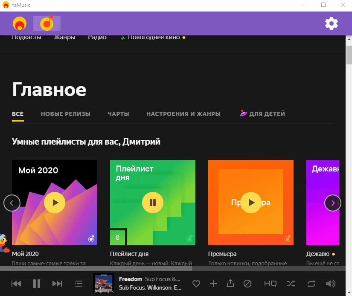Screen dimensions: 352x296
Task: Block current track with the do-not-recommend icon
Action: point(247,284)
